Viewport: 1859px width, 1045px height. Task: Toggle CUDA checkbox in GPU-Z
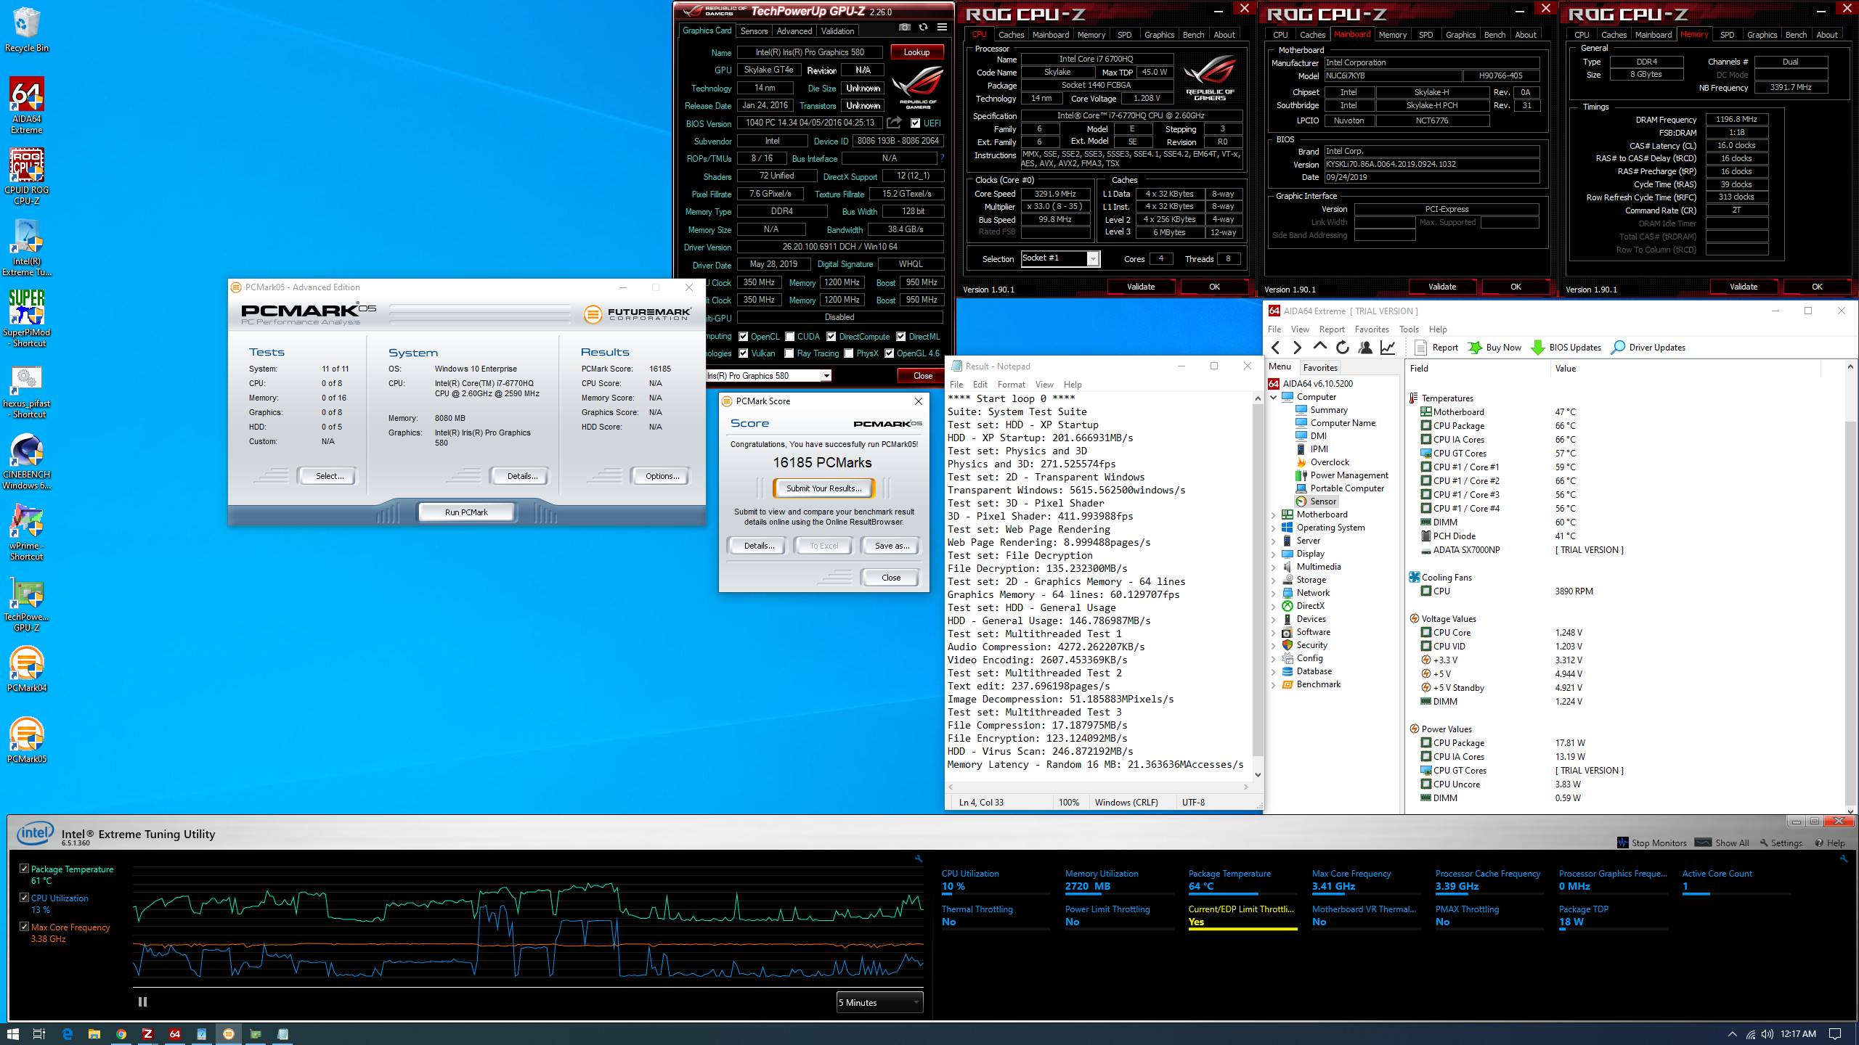[x=789, y=337]
